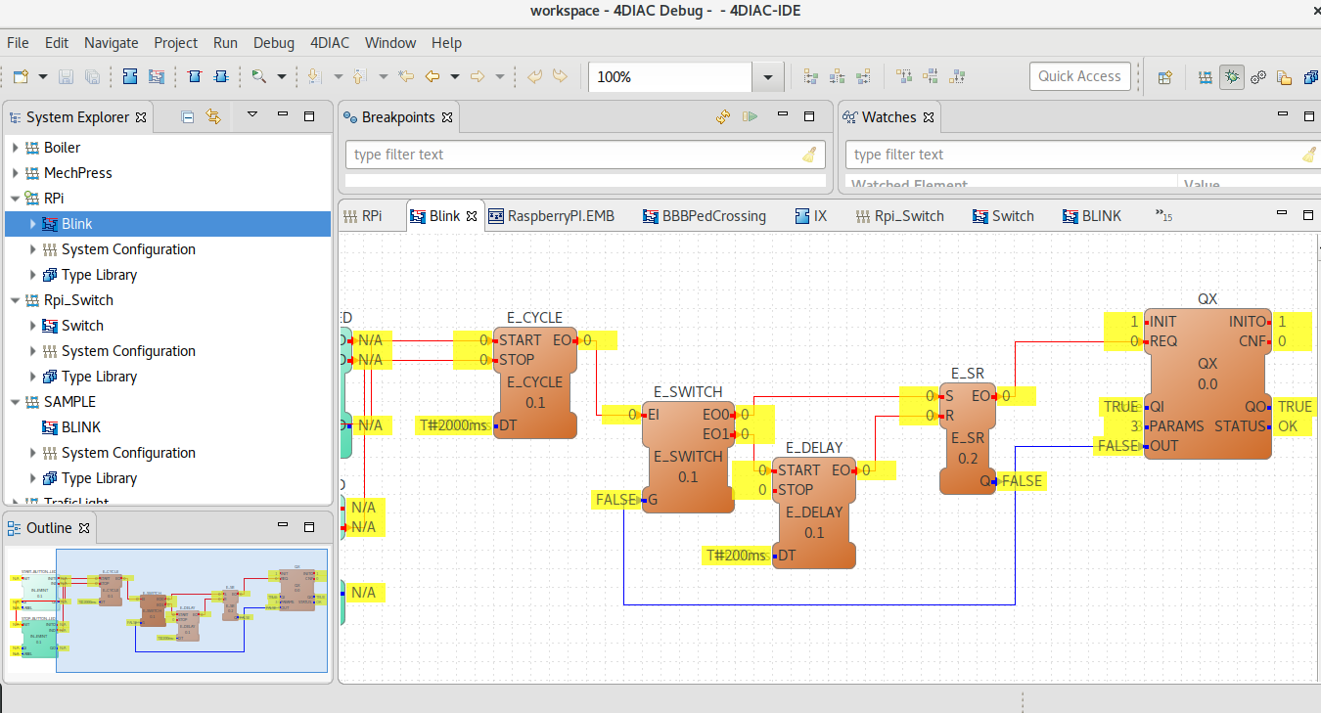Image resolution: width=1321 pixels, height=713 pixels.
Task: Click the align right toolbar icon
Action: (x=863, y=76)
